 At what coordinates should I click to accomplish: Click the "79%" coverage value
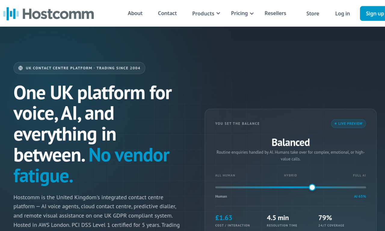[325, 217]
